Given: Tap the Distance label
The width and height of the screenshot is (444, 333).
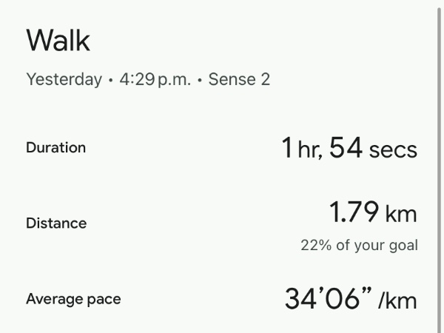Looking at the screenshot, I should coord(56,223).
